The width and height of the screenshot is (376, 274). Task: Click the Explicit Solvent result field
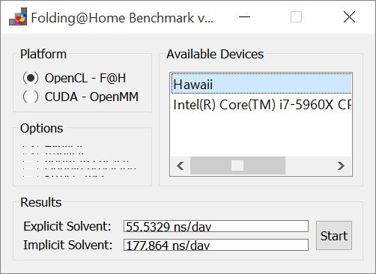(216, 226)
